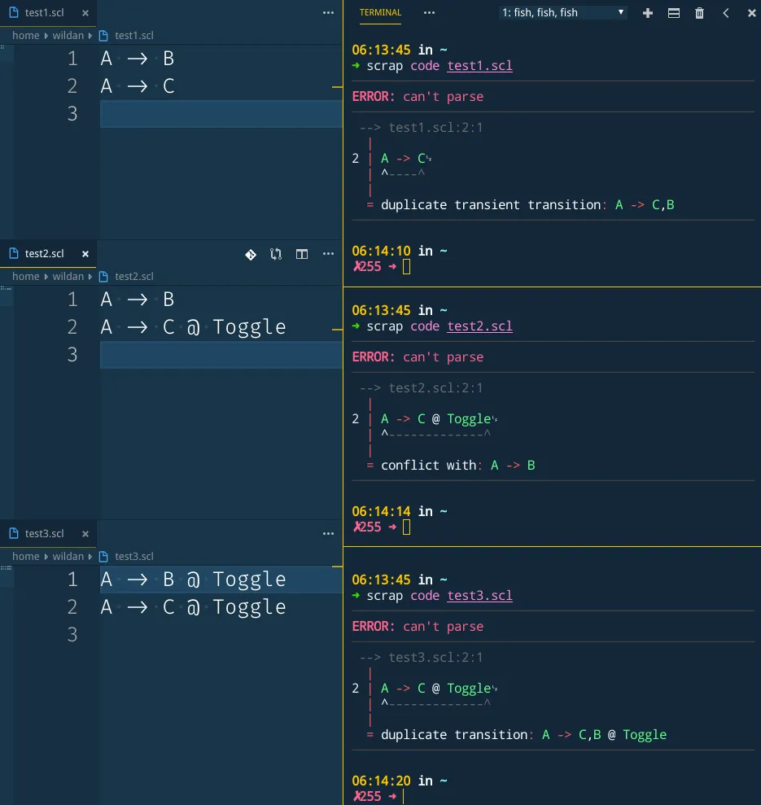Expand breadcrumb arrow after 'home' in test1.scl

pyautogui.click(x=46, y=36)
